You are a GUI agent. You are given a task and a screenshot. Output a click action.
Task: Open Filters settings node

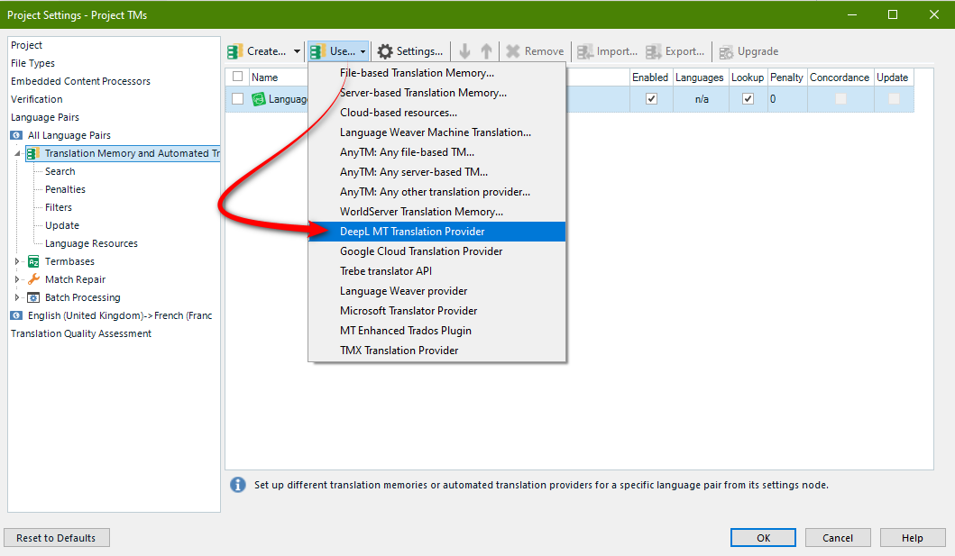[59, 207]
